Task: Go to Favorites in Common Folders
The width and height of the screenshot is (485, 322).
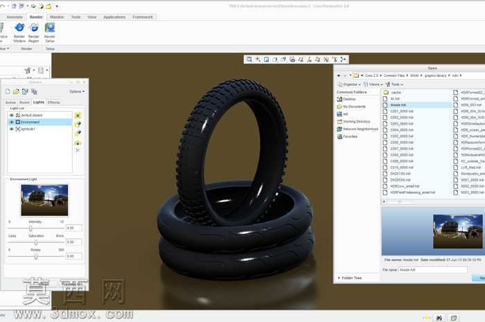Action: (347, 136)
